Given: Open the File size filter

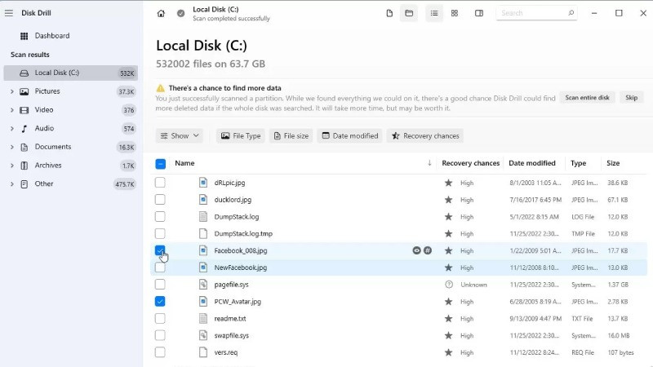Looking at the screenshot, I should [x=291, y=136].
